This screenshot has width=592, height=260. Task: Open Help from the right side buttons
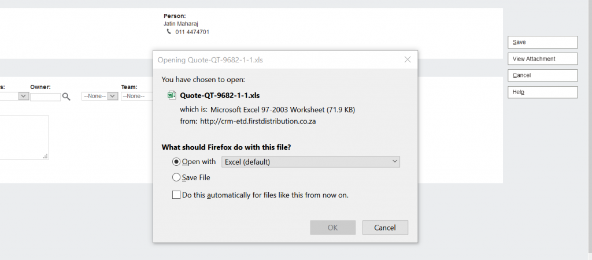542,92
